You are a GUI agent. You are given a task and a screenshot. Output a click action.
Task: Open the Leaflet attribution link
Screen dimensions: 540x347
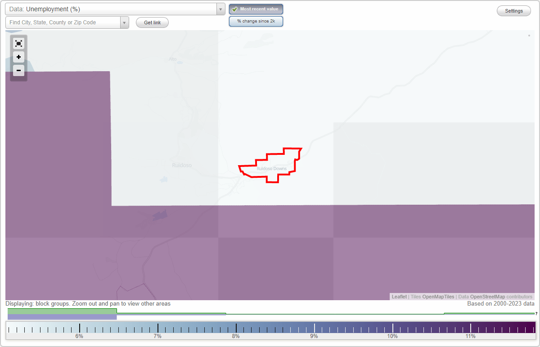point(399,297)
